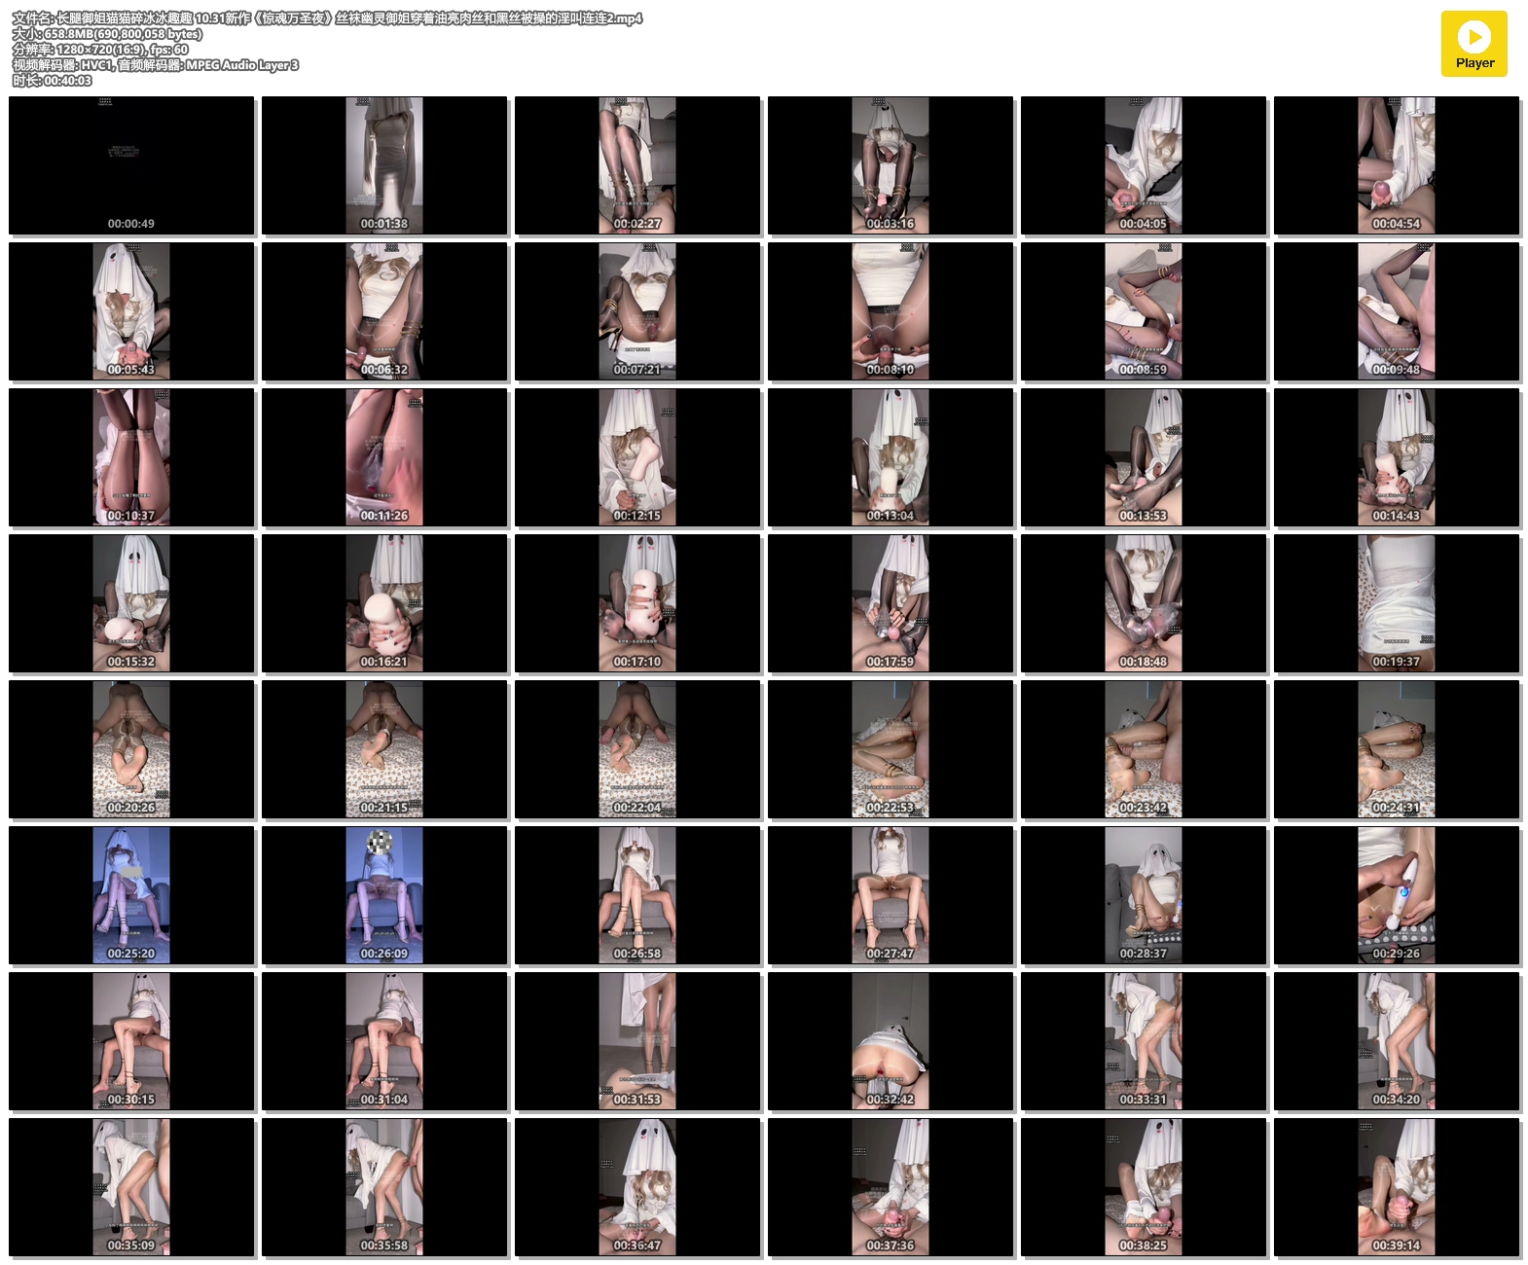
Task: Open the frame labeled 00:05:43
Action: click(131, 311)
